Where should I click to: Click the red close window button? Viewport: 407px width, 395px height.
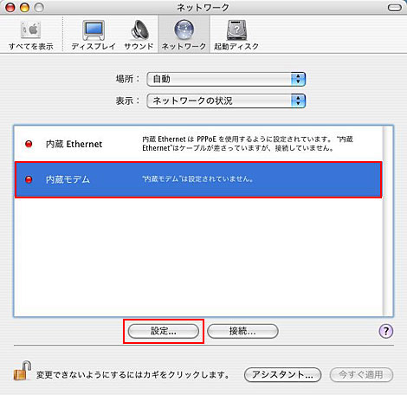coord(10,7)
